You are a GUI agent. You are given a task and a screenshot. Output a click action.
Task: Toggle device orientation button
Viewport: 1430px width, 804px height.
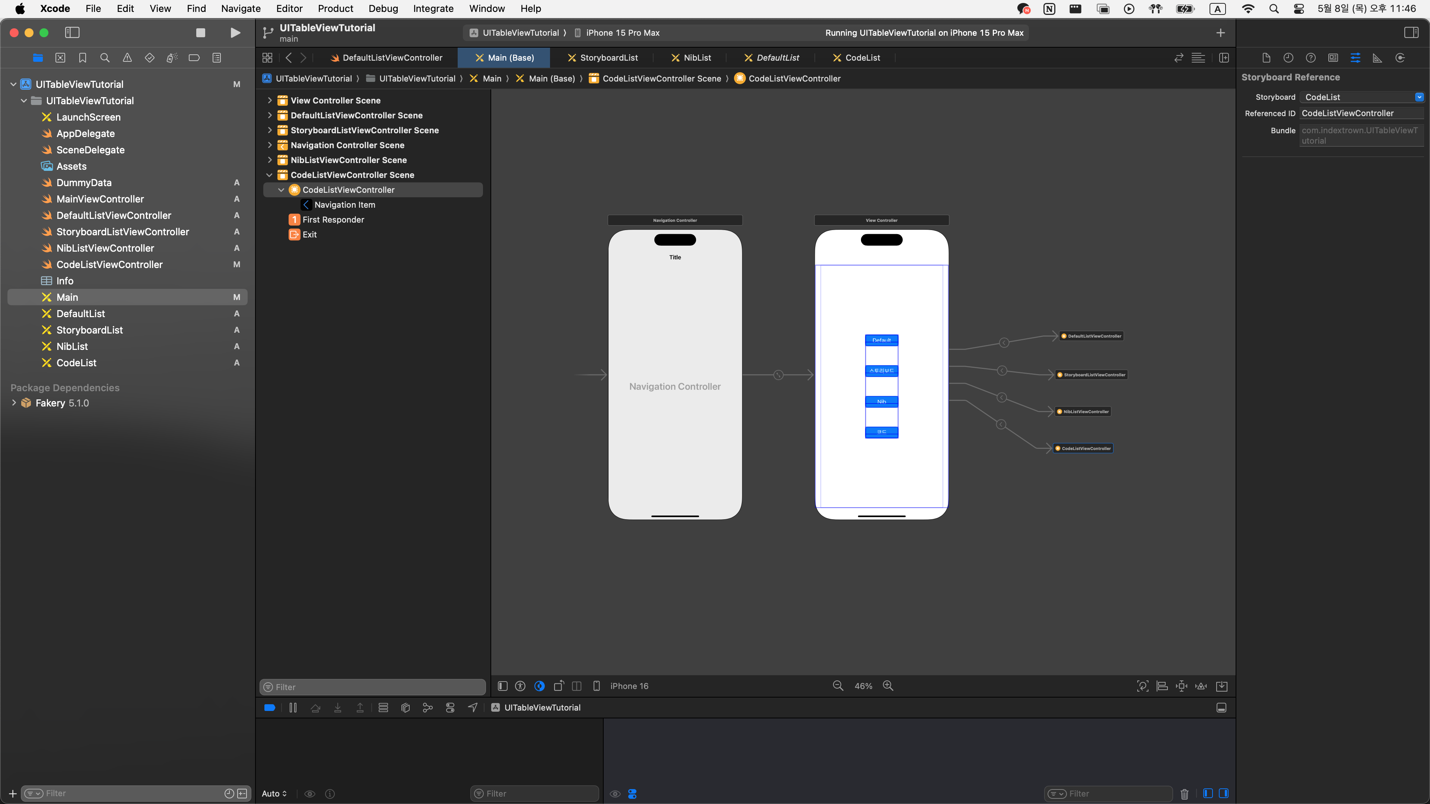click(x=559, y=686)
